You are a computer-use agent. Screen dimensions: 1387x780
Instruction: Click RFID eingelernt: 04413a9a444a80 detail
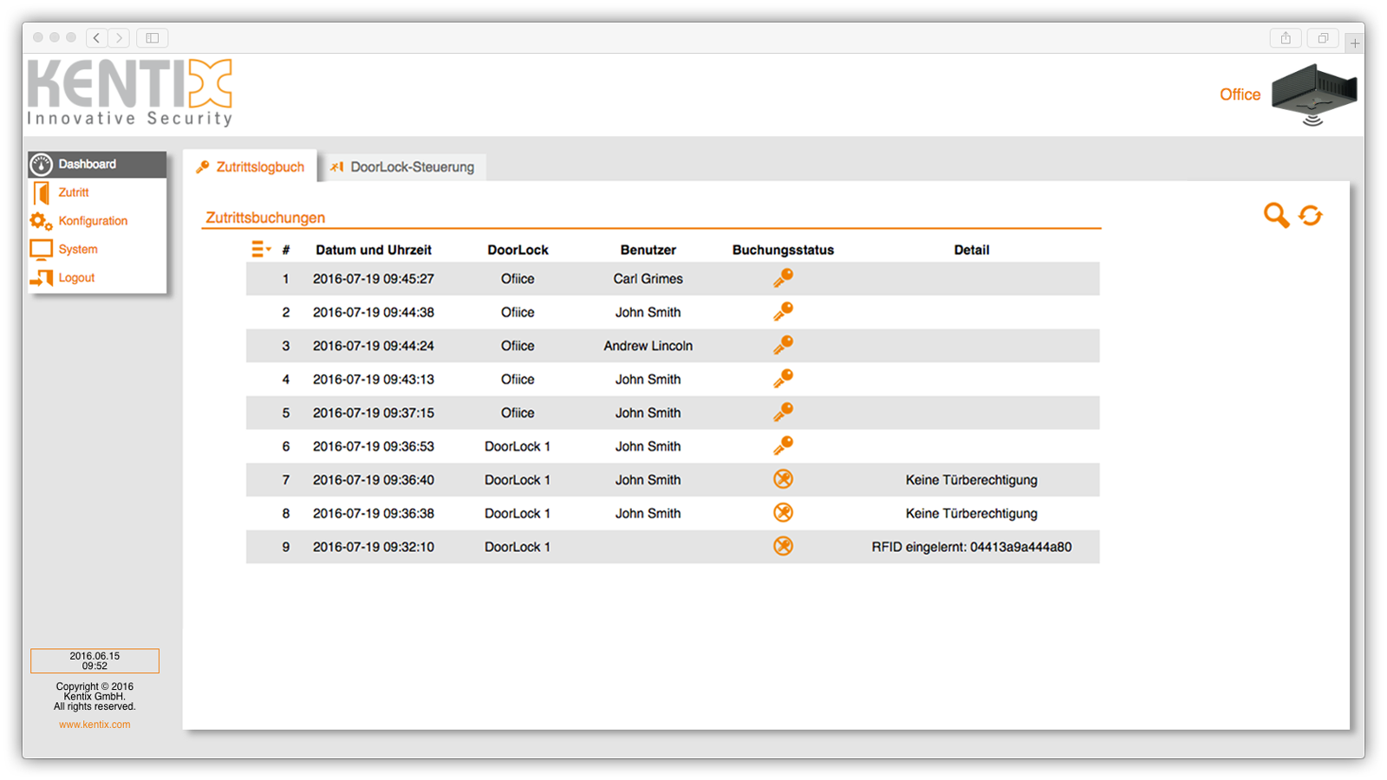(971, 547)
